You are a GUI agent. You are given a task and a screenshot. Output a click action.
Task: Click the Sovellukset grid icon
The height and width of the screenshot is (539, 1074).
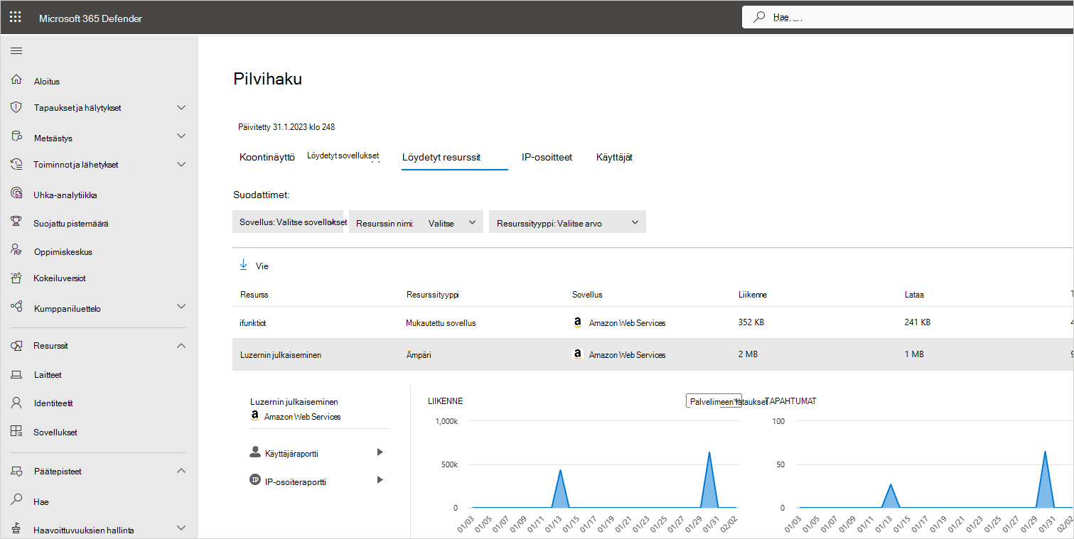click(17, 432)
